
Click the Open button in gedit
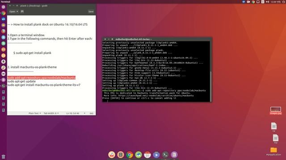12,12
